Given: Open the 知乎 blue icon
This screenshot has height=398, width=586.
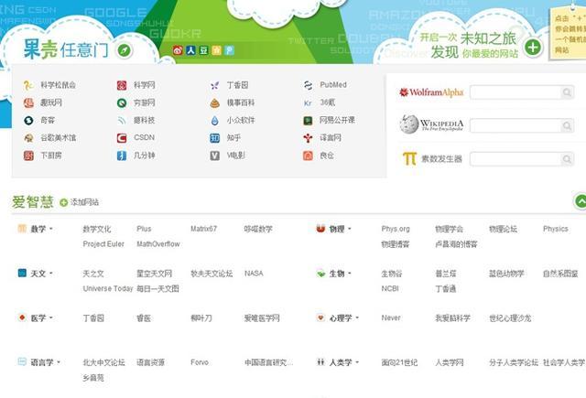Looking at the screenshot, I should 214,138.
